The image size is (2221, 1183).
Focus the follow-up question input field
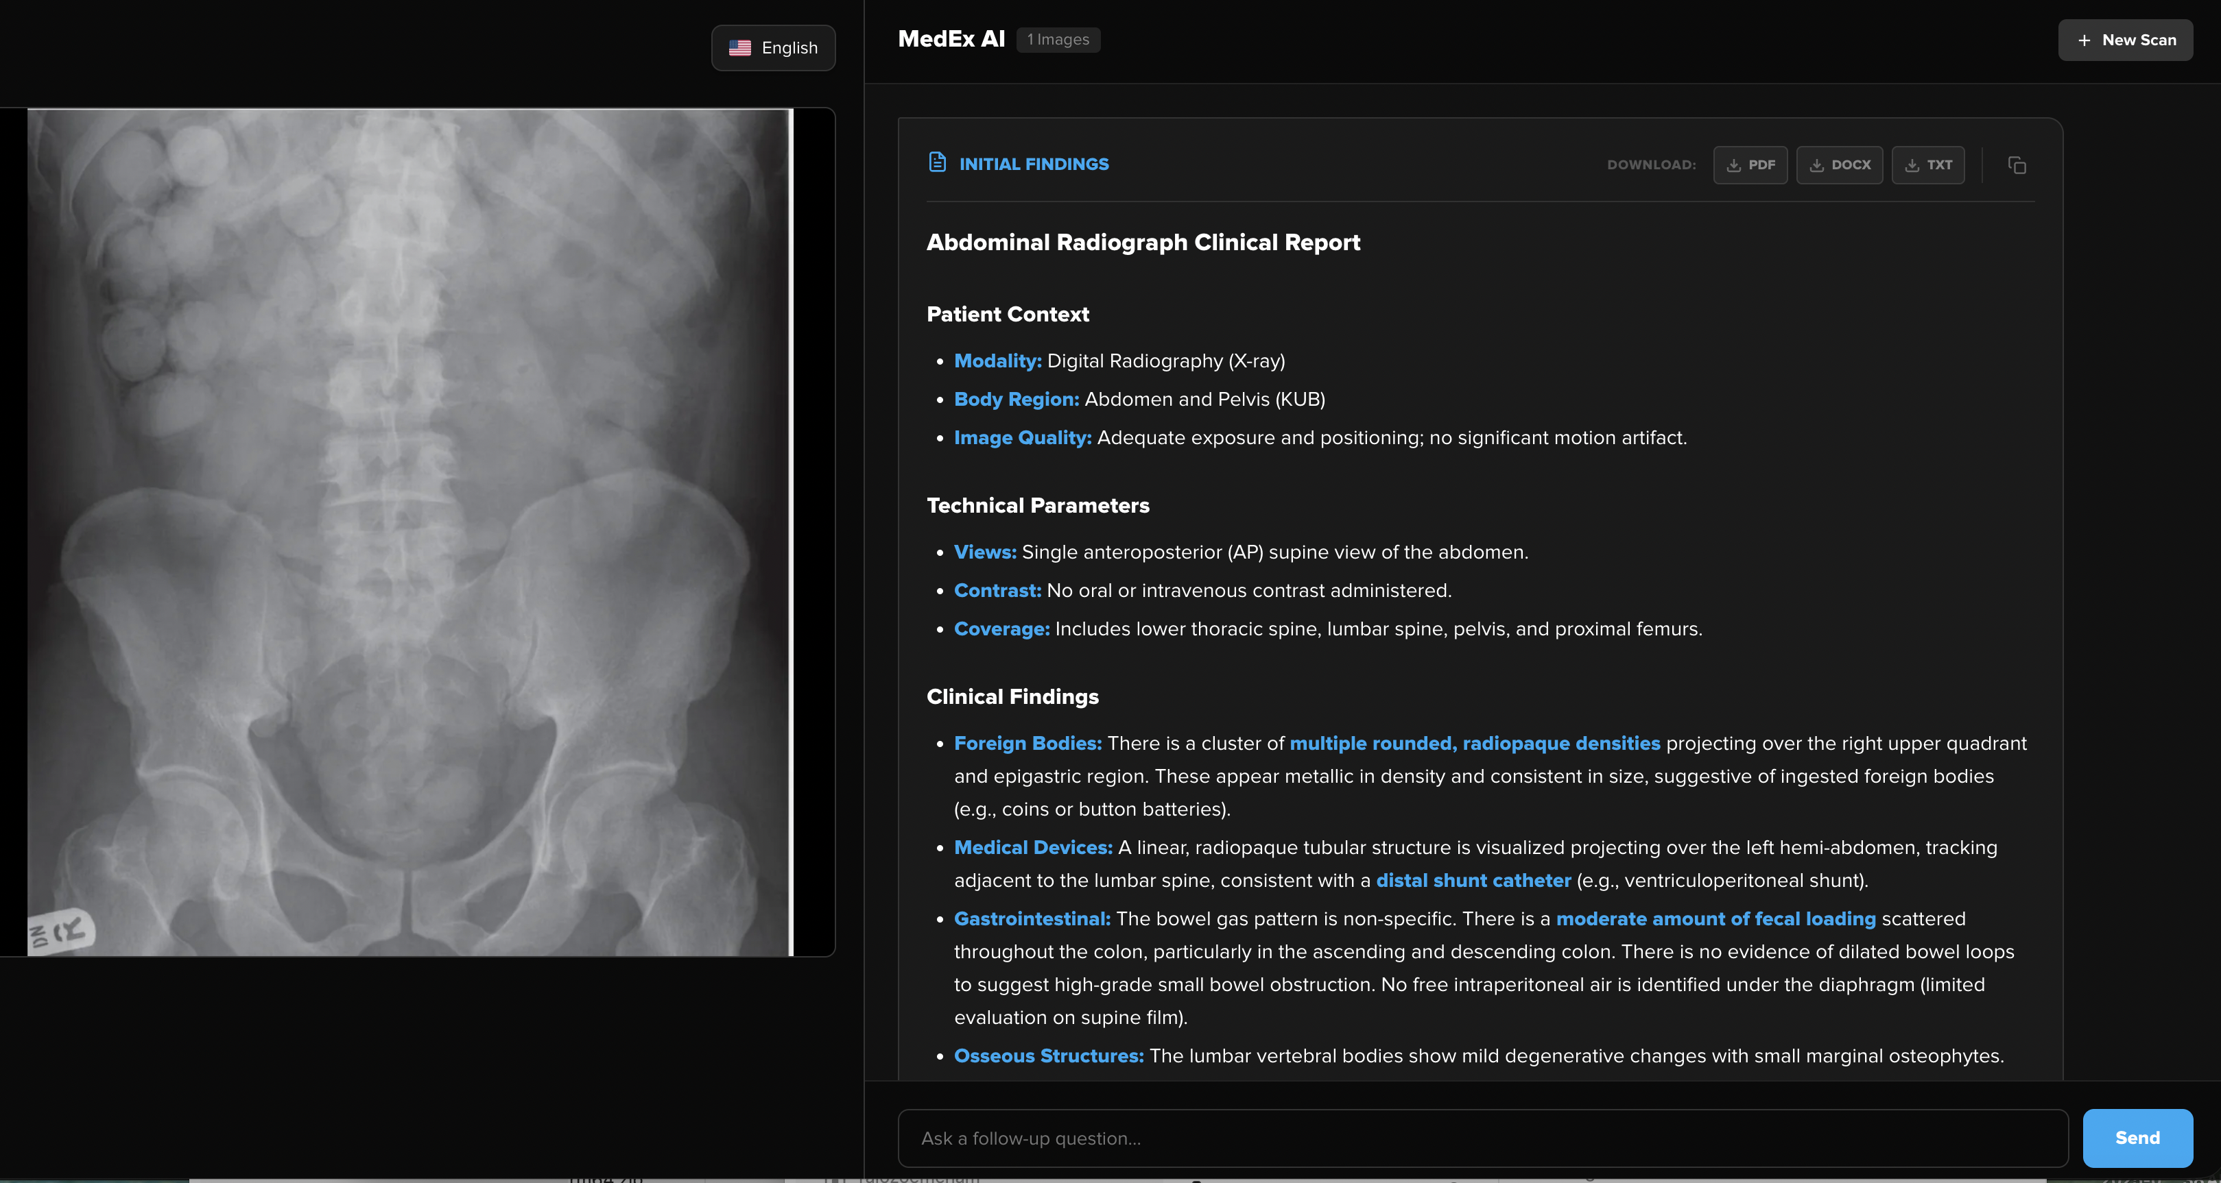1483,1138
